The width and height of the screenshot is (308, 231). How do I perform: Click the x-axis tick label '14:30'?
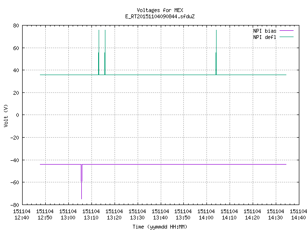coord(275,218)
